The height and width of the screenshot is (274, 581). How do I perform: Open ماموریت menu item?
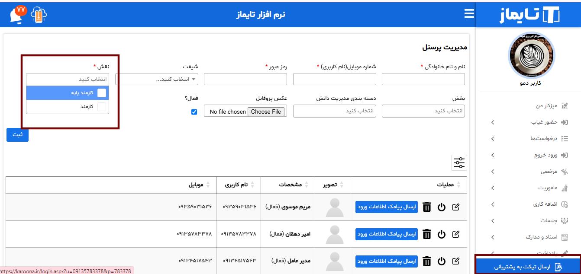pyautogui.click(x=547, y=188)
